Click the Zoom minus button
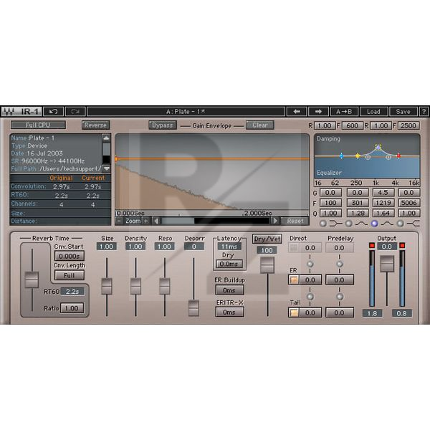This screenshot has height=430, width=430. click(119, 221)
